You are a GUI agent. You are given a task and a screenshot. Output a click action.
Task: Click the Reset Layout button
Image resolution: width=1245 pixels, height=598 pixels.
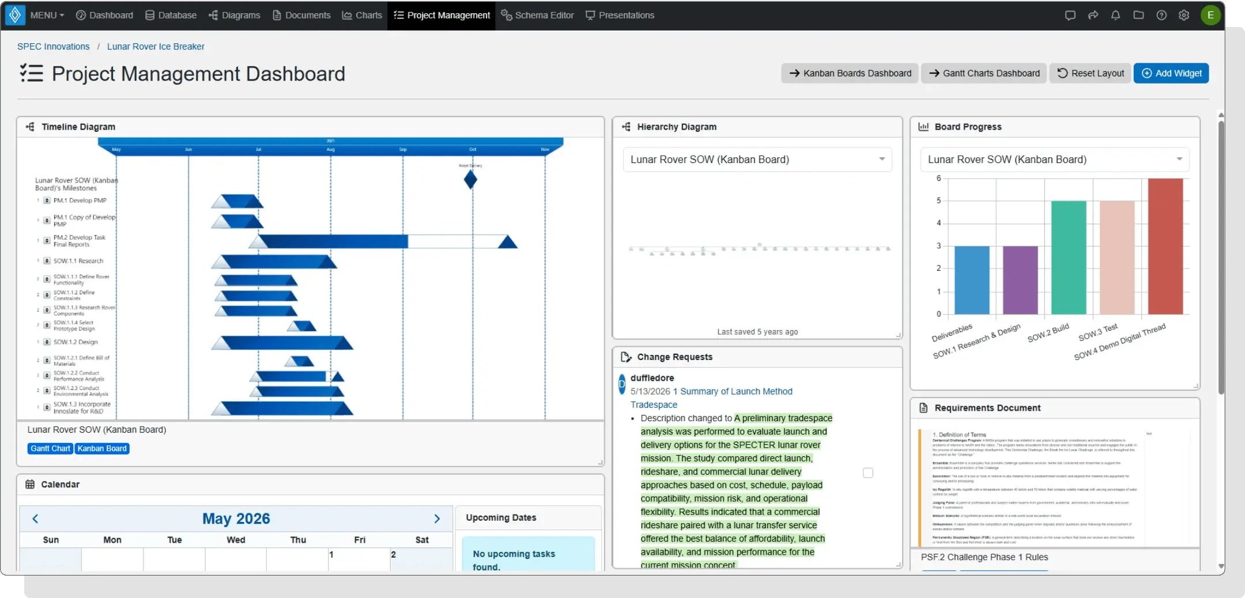pyautogui.click(x=1090, y=73)
